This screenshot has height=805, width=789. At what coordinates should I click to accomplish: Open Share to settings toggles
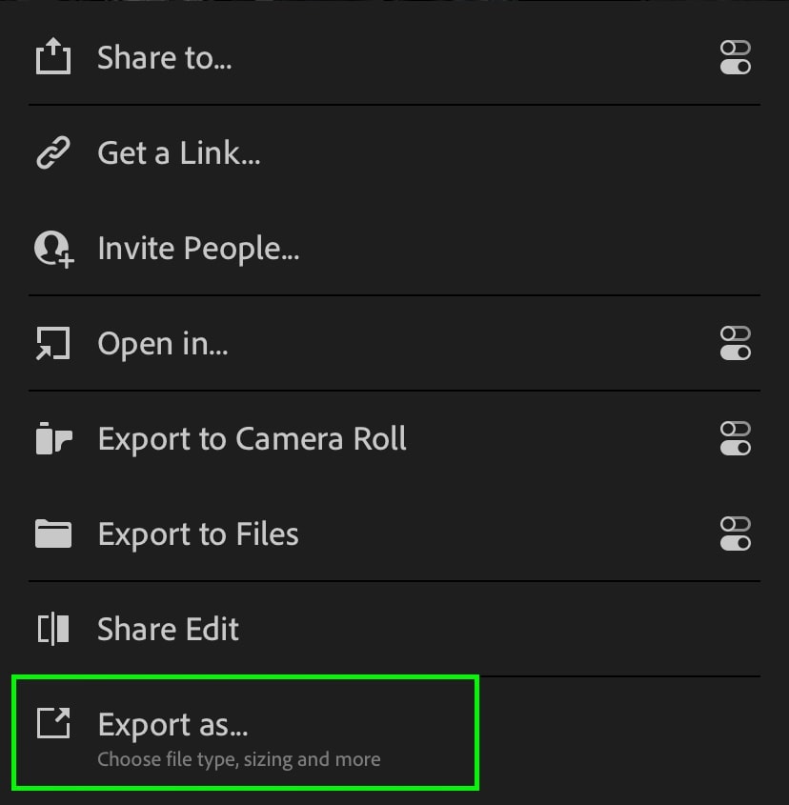736,57
